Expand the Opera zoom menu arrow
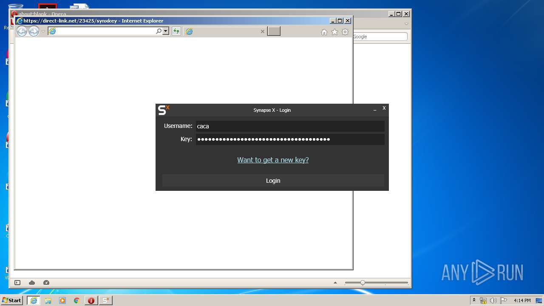The width and height of the screenshot is (544, 306). point(335,283)
